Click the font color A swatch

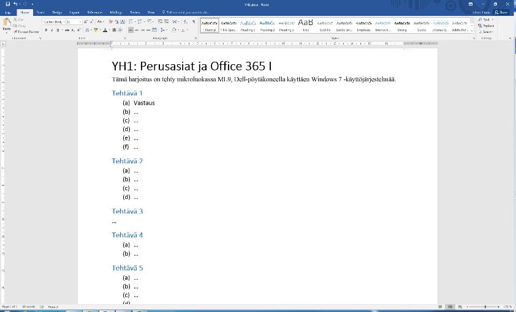(105, 30)
